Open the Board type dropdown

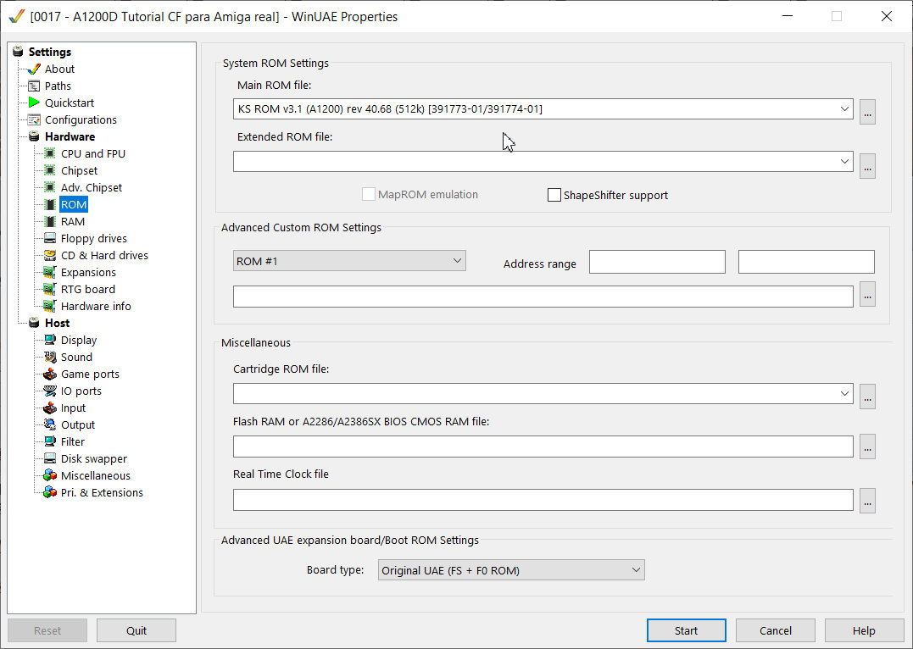click(636, 570)
